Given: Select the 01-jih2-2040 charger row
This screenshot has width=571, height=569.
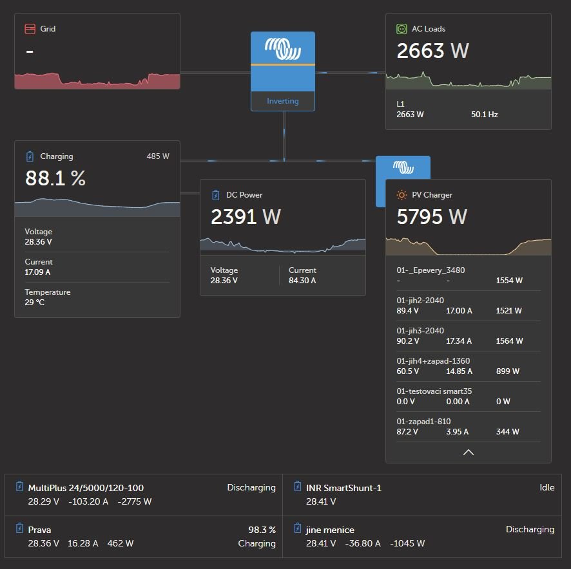Looking at the screenshot, I should click(x=468, y=306).
